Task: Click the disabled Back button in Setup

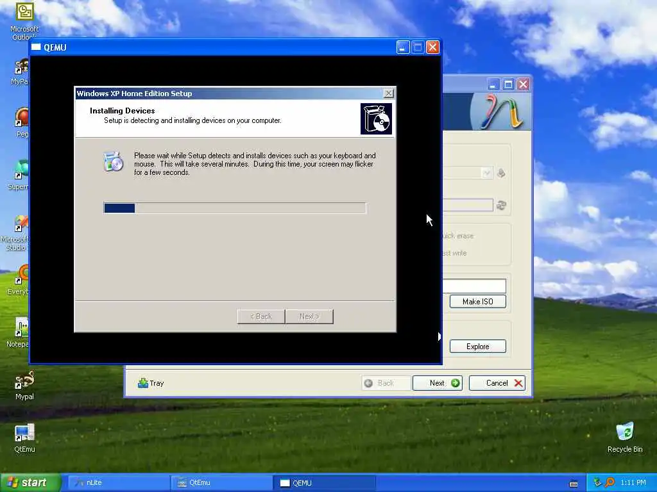Action: point(261,316)
